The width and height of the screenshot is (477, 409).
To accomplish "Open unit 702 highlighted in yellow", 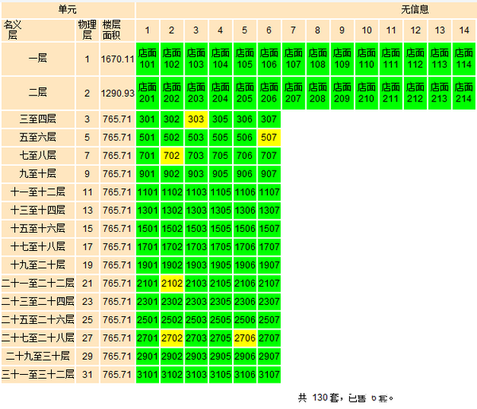I will (172, 156).
